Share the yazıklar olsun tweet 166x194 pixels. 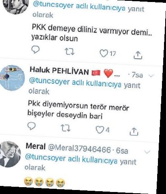click(x=138, y=55)
